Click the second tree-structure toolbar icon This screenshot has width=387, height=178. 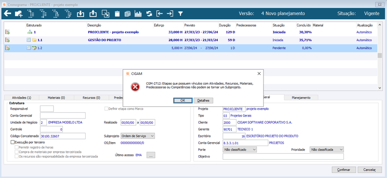43,14
